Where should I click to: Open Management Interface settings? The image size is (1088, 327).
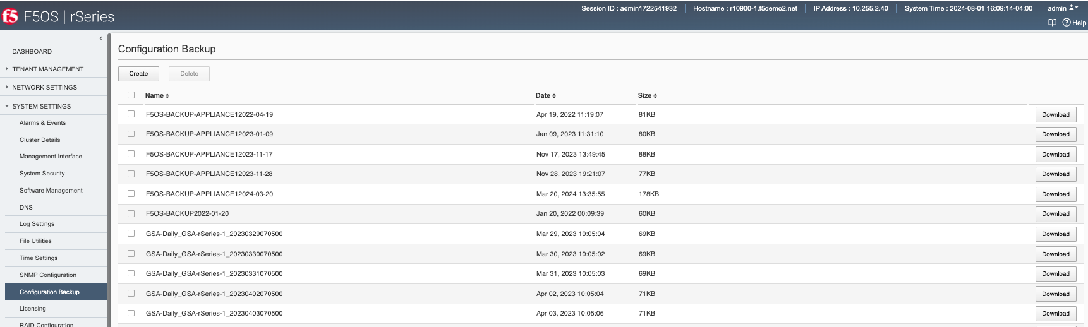(51, 157)
